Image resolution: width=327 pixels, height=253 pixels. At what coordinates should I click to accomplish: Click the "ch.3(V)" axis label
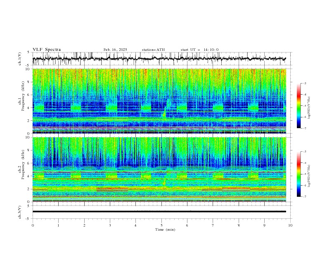tap(20, 212)
